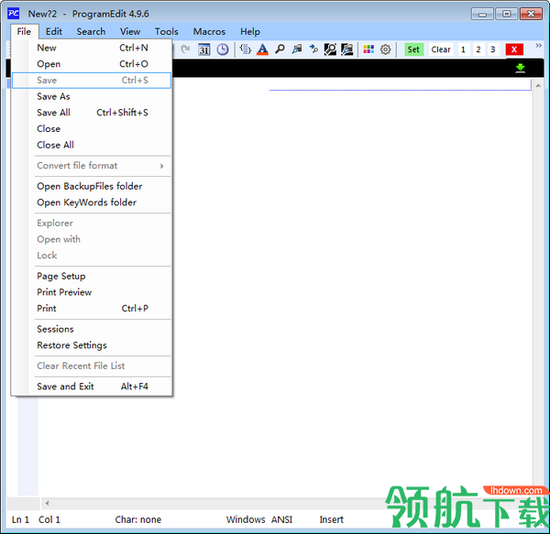Open Sessions from File menu

tap(92, 329)
